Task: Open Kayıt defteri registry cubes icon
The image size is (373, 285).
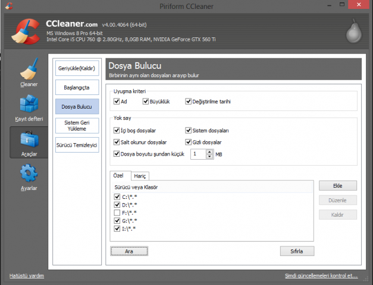Action: [29, 103]
